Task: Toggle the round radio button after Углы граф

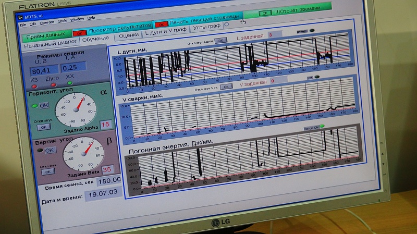Action: (x=226, y=24)
